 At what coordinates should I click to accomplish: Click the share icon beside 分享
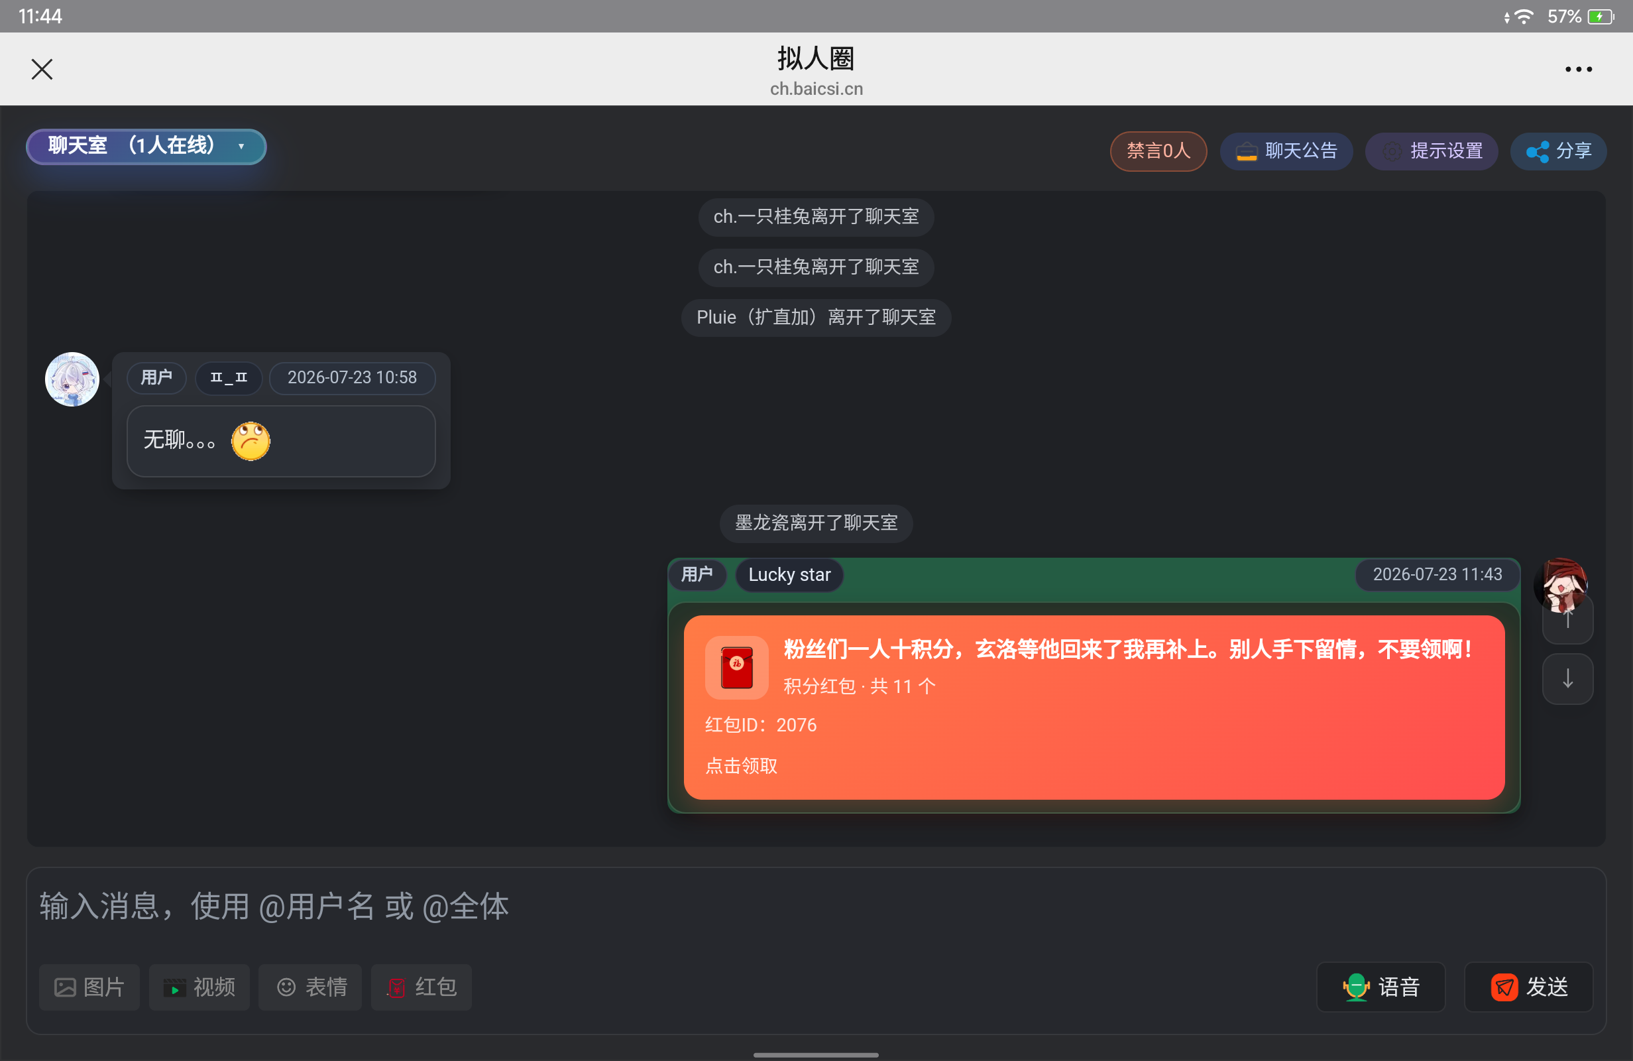[x=1537, y=152]
